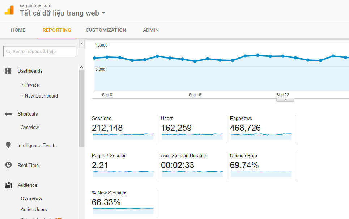The width and height of the screenshot is (349, 219).
Task: Open the CUSTOMIZATION tab
Action: pos(106,30)
